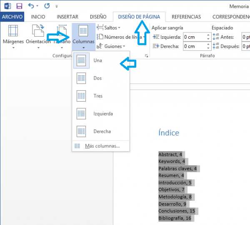Screen dimensions: 250x225
Task: Save the document with the floppy icon
Action: pos(19,6)
